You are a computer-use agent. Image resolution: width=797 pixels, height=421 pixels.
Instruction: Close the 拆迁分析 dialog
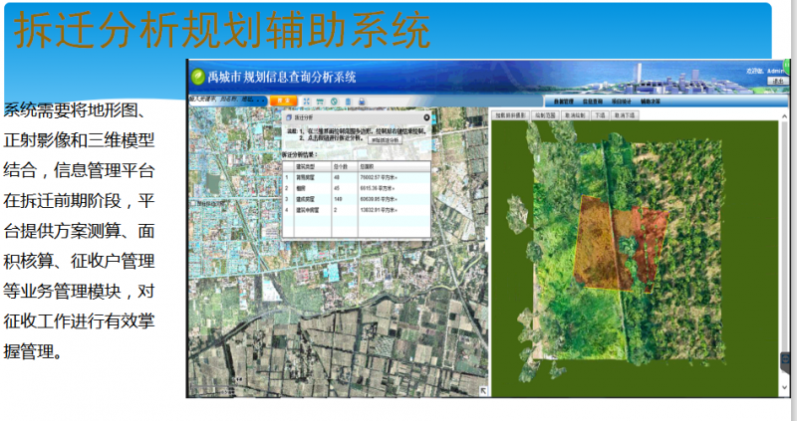pyautogui.click(x=426, y=117)
